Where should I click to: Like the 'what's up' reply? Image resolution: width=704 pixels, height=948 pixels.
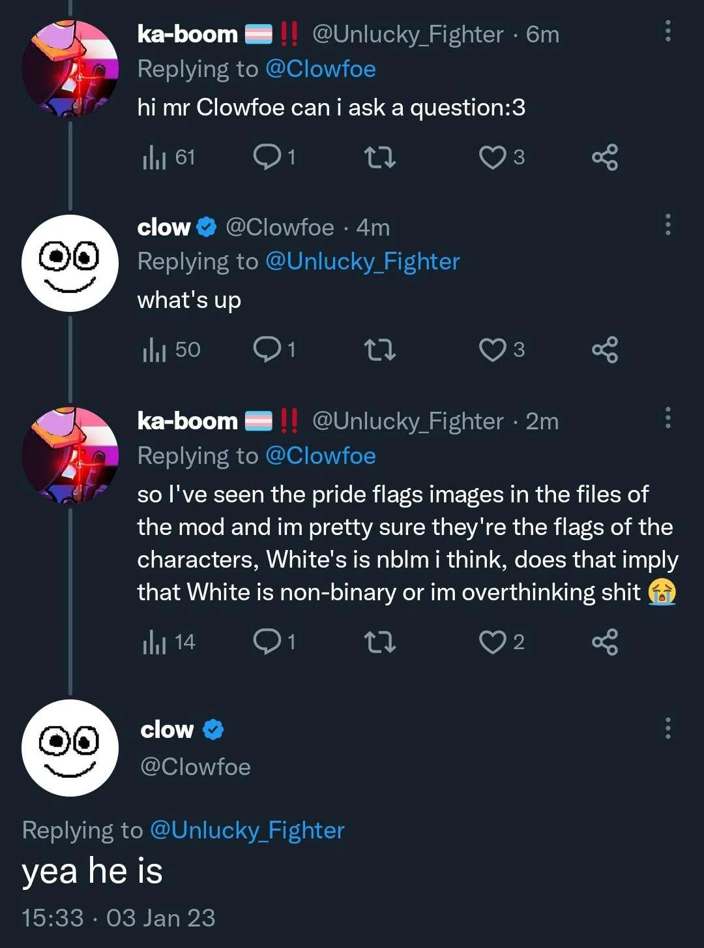click(493, 350)
